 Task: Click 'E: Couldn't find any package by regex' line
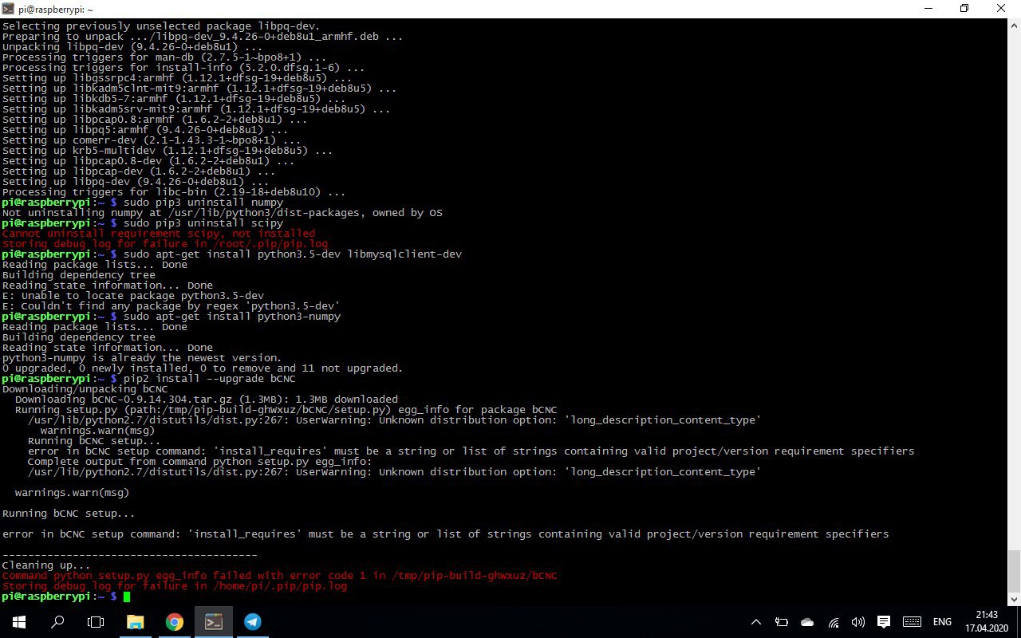(x=171, y=306)
